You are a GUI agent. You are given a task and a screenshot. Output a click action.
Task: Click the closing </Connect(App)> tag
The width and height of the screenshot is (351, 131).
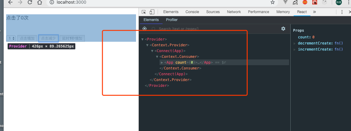[x=171, y=74]
